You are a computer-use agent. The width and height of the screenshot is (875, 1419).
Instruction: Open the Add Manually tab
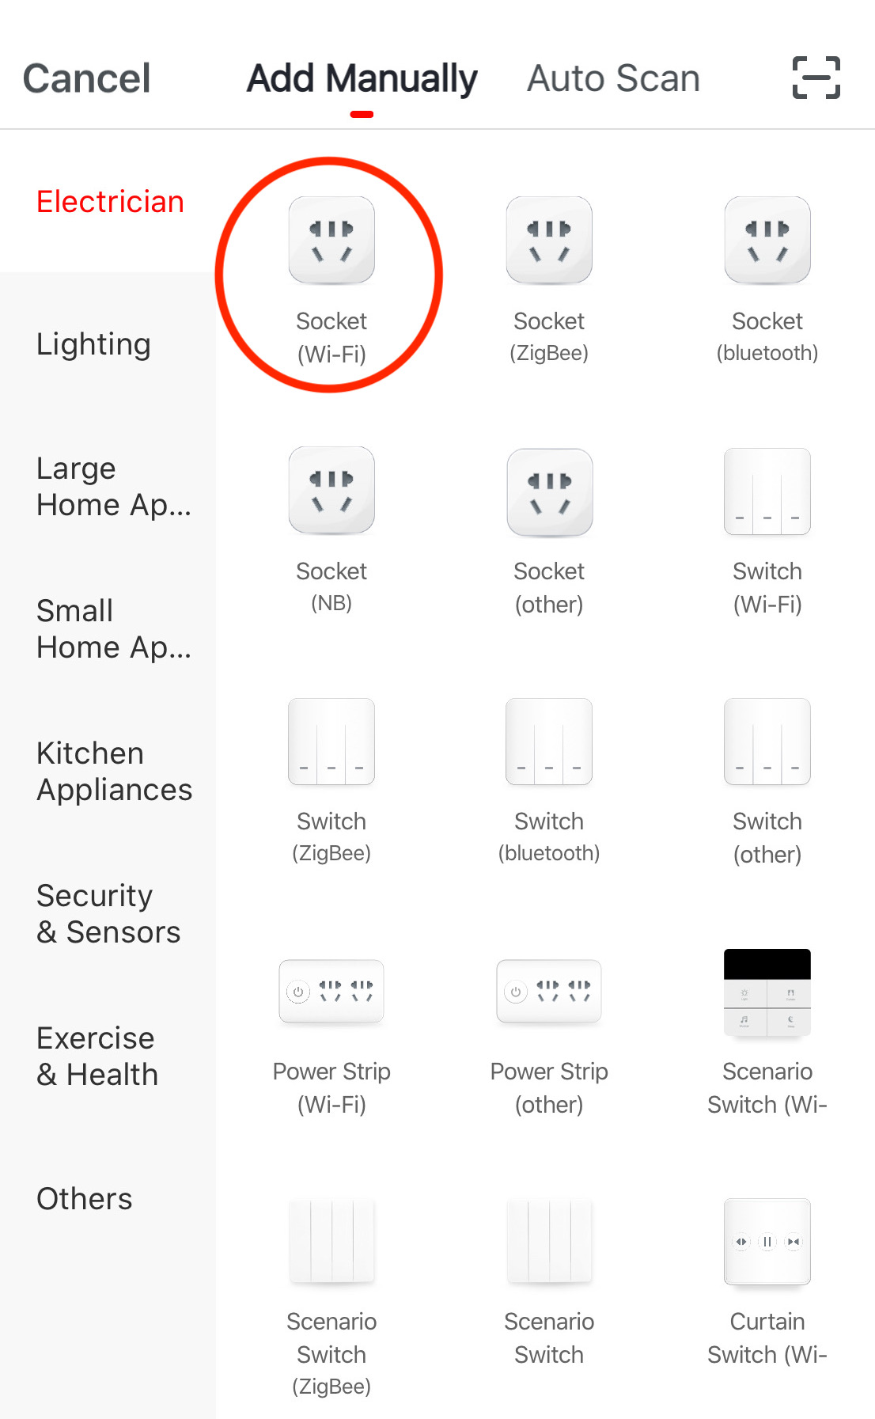pyautogui.click(x=362, y=78)
